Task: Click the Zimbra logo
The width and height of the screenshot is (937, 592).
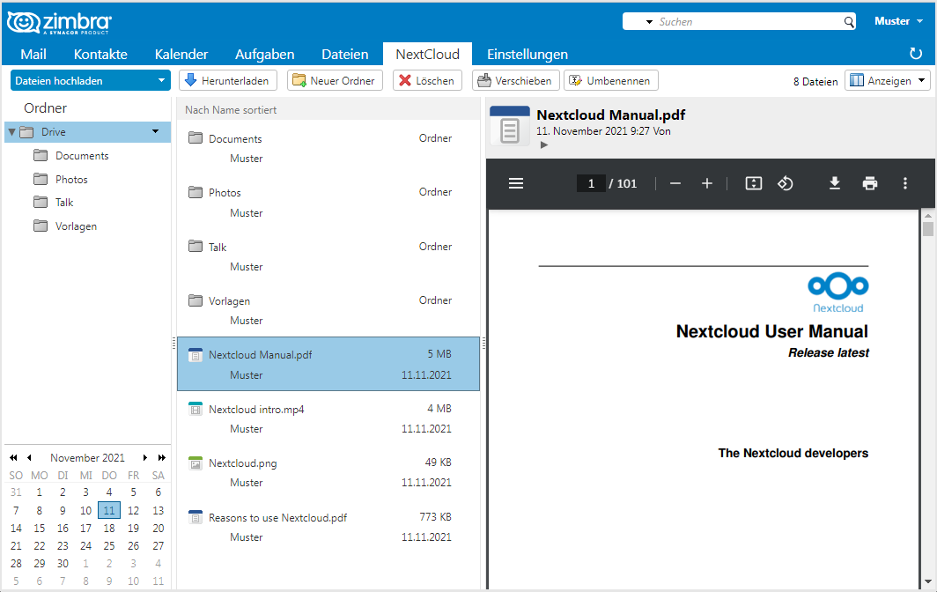Action: [x=59, y=23]
